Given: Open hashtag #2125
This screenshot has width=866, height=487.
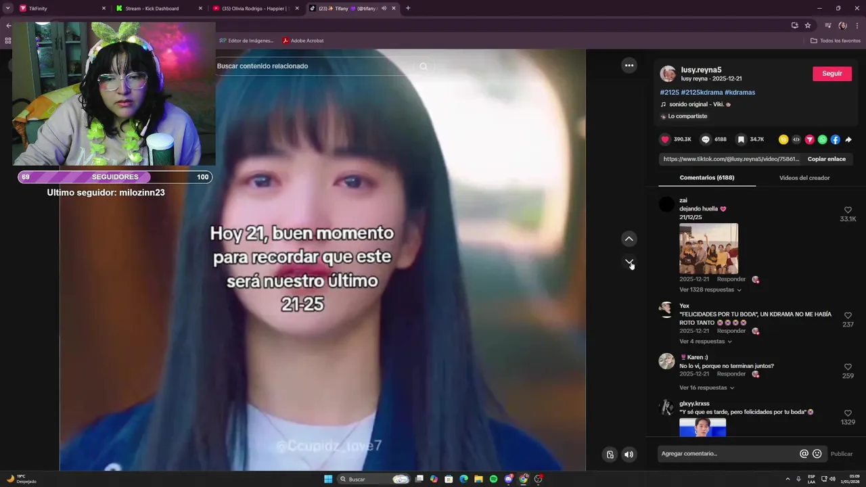Looking at the screenshot, I should [x=670, y=93].
